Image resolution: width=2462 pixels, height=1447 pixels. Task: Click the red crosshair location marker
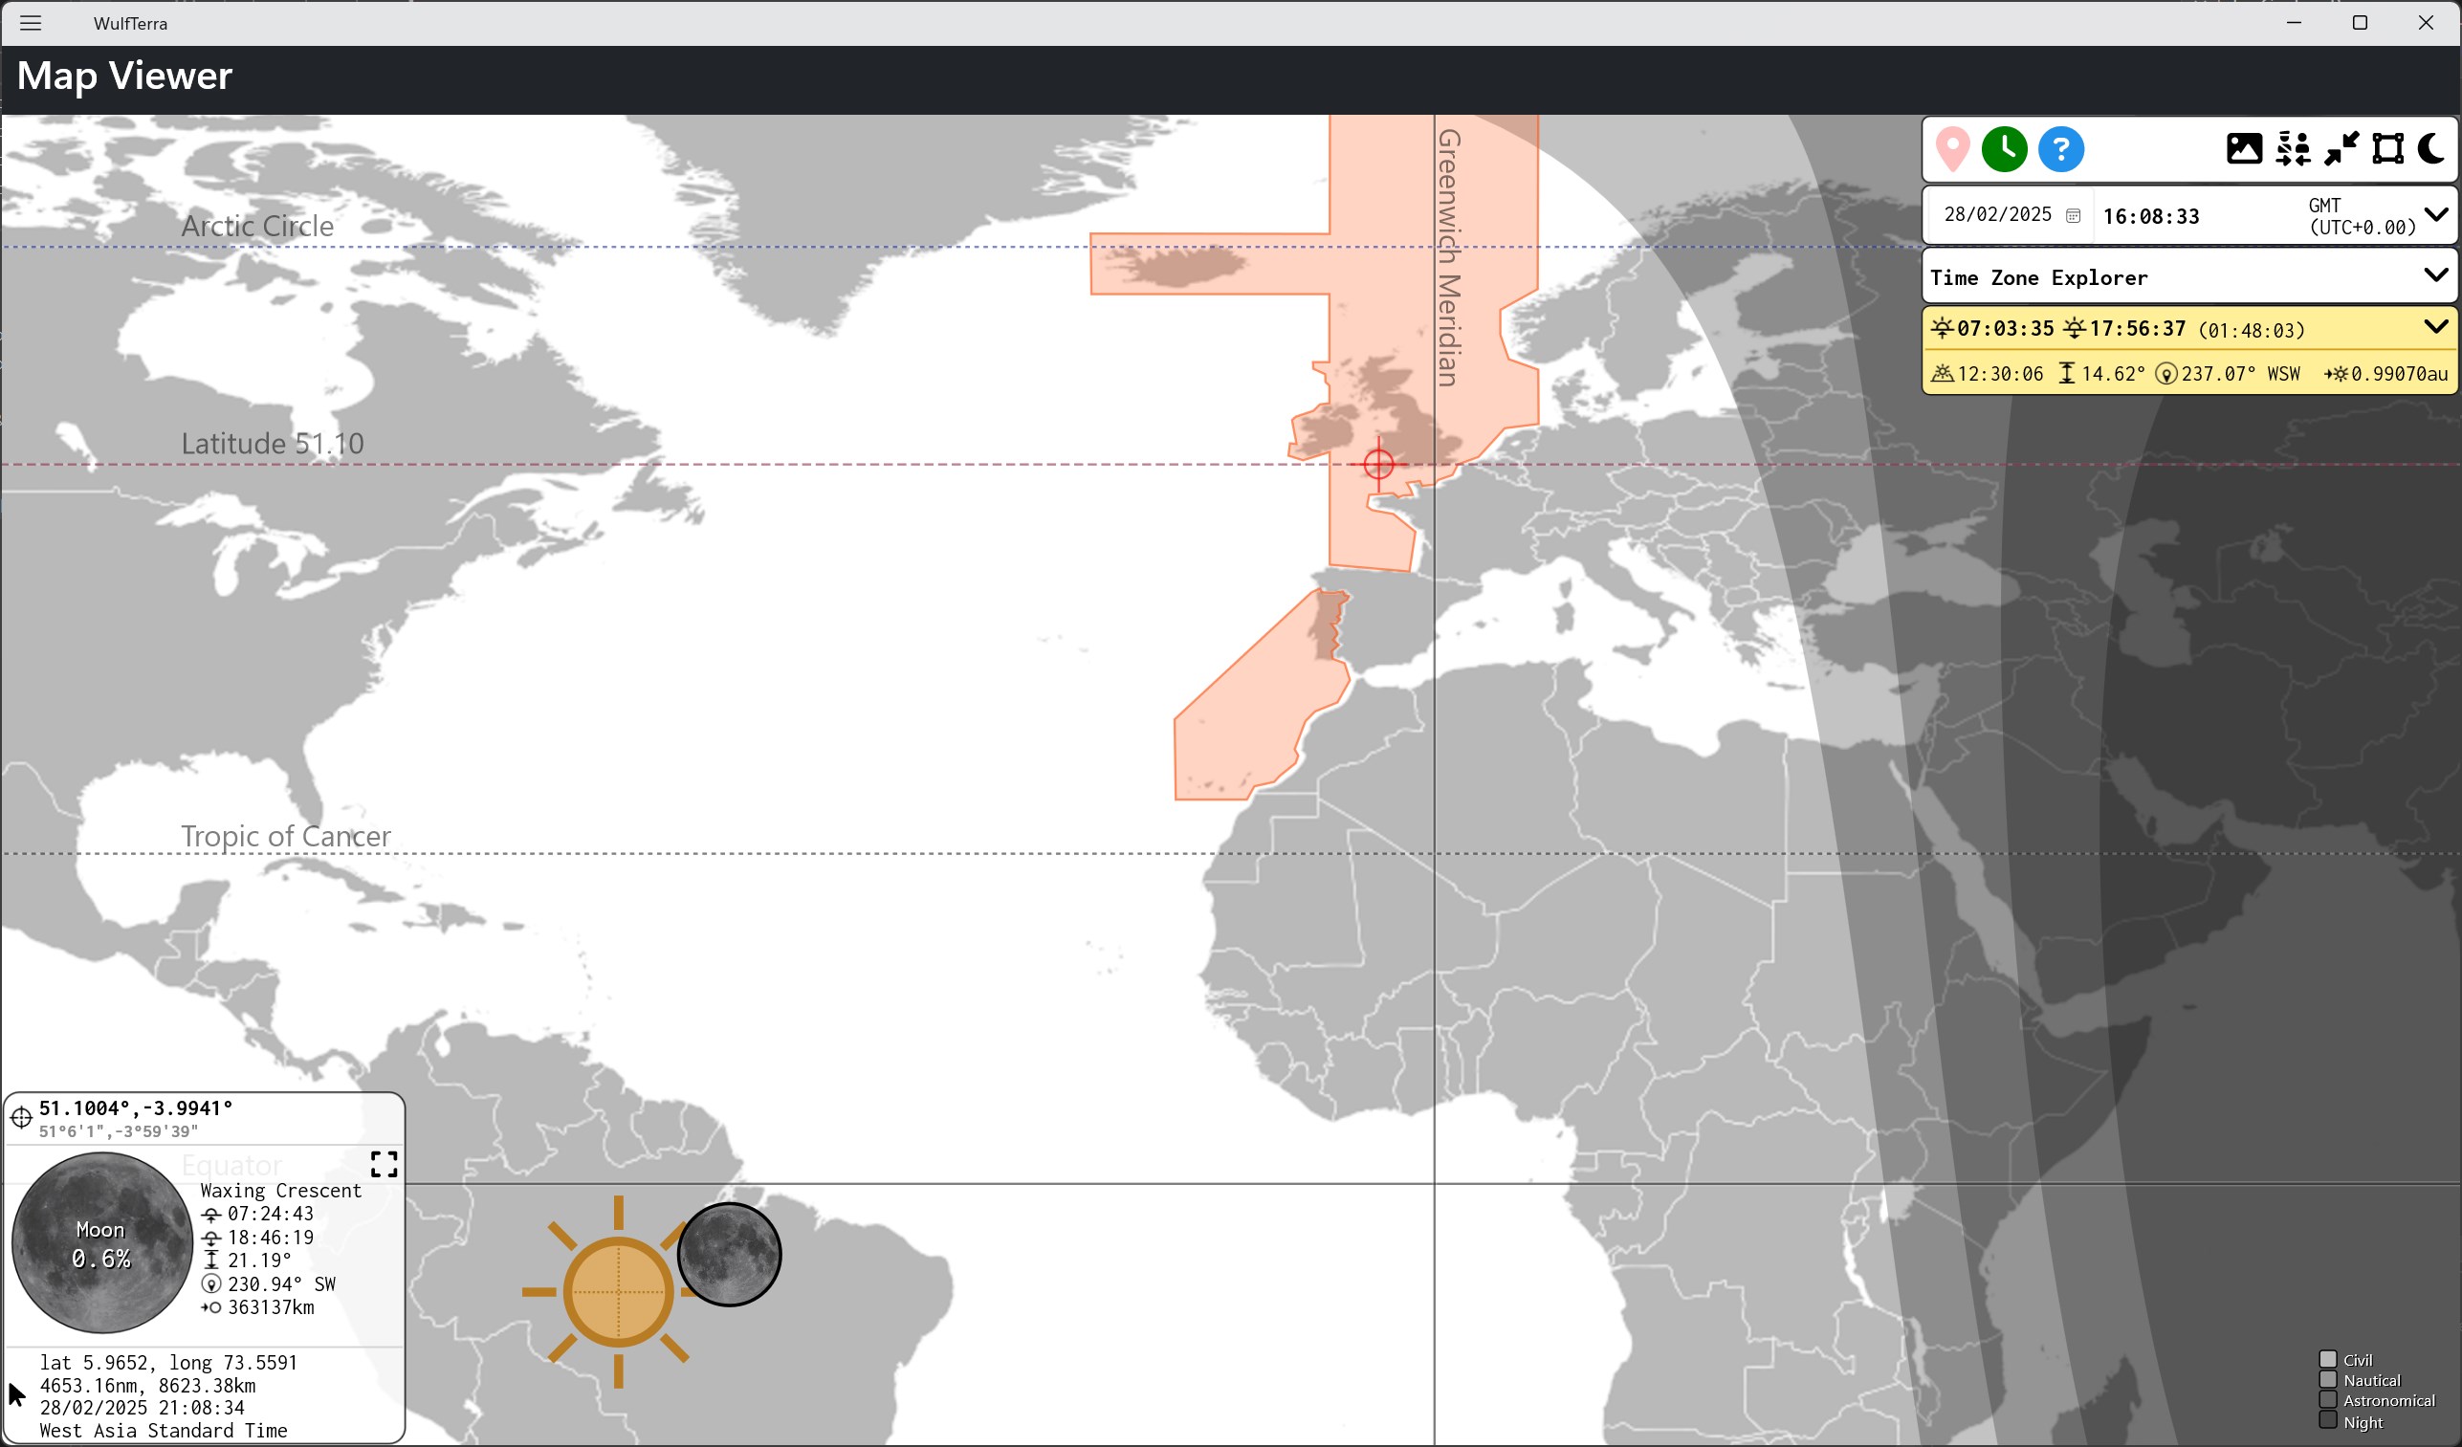1377,464
